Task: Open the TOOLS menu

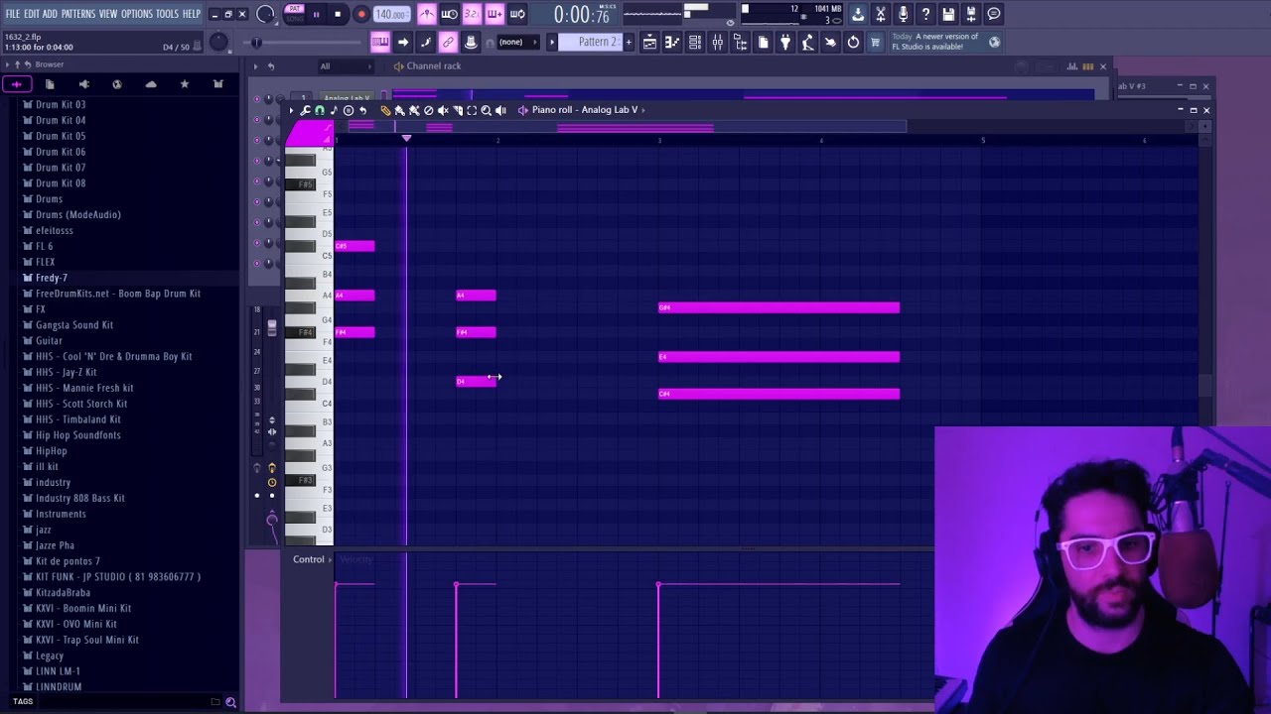Action: click(167, 14)
